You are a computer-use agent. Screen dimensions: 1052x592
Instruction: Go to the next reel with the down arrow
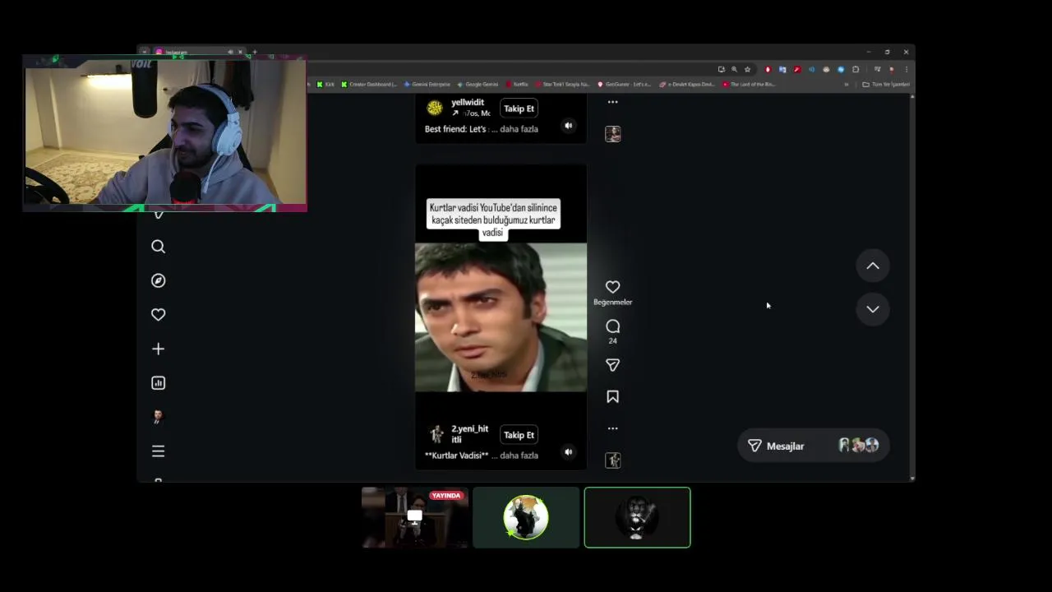coord(873,309)
